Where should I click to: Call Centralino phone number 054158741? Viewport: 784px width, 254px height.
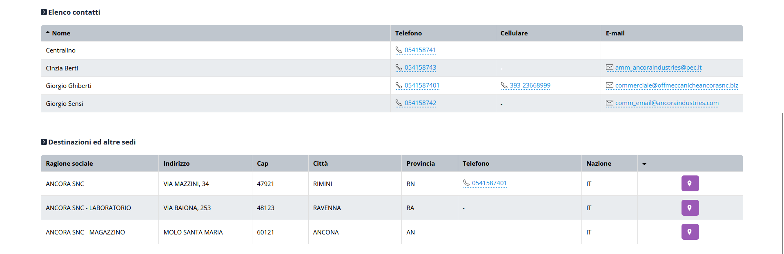[420, 50]
